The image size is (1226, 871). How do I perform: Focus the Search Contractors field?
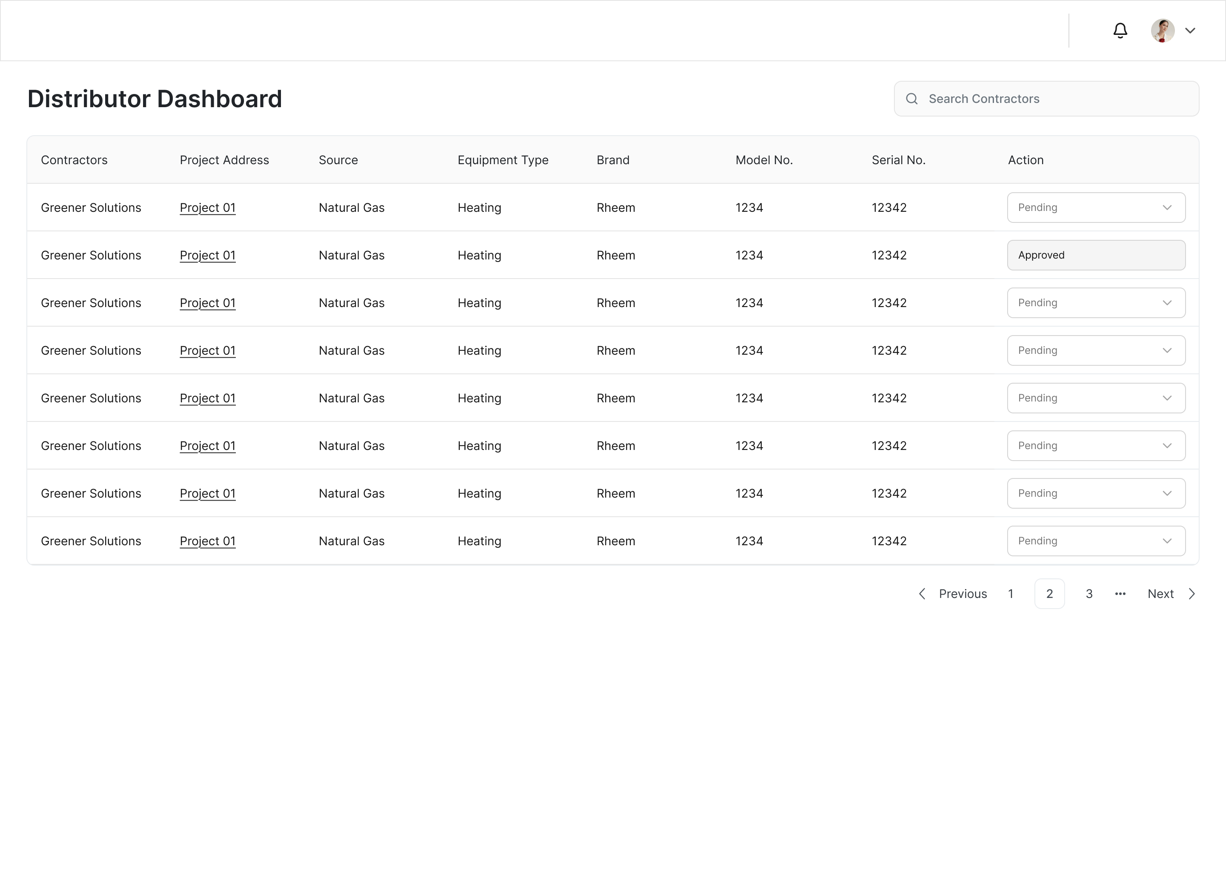[1046, 99]
